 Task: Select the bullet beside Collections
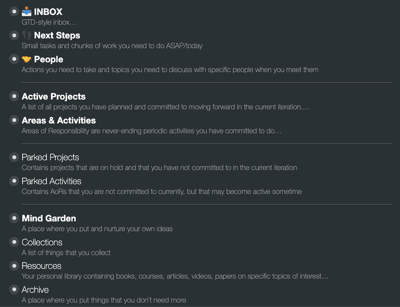click(14, 242)
